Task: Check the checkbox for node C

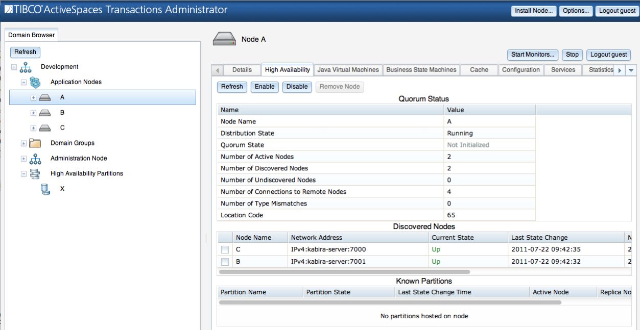Action: [x=224, y=249]
